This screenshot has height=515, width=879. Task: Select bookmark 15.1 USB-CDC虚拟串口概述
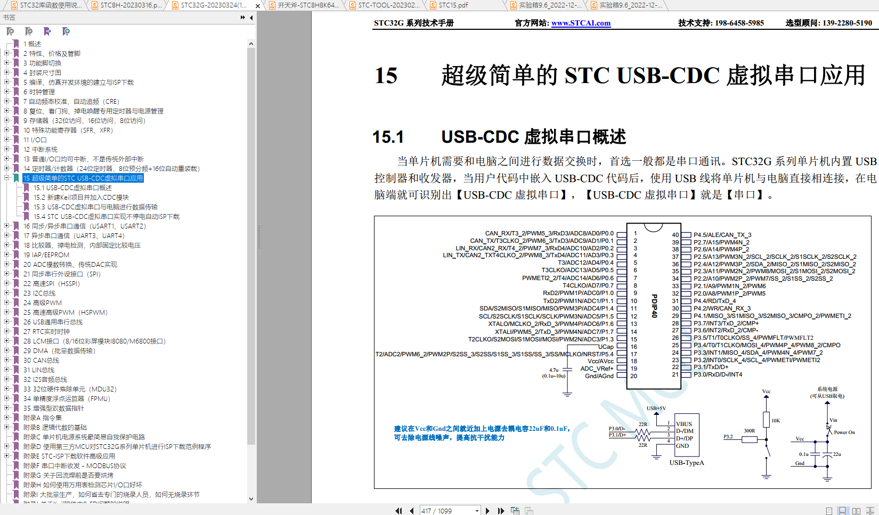pos(72,187)
